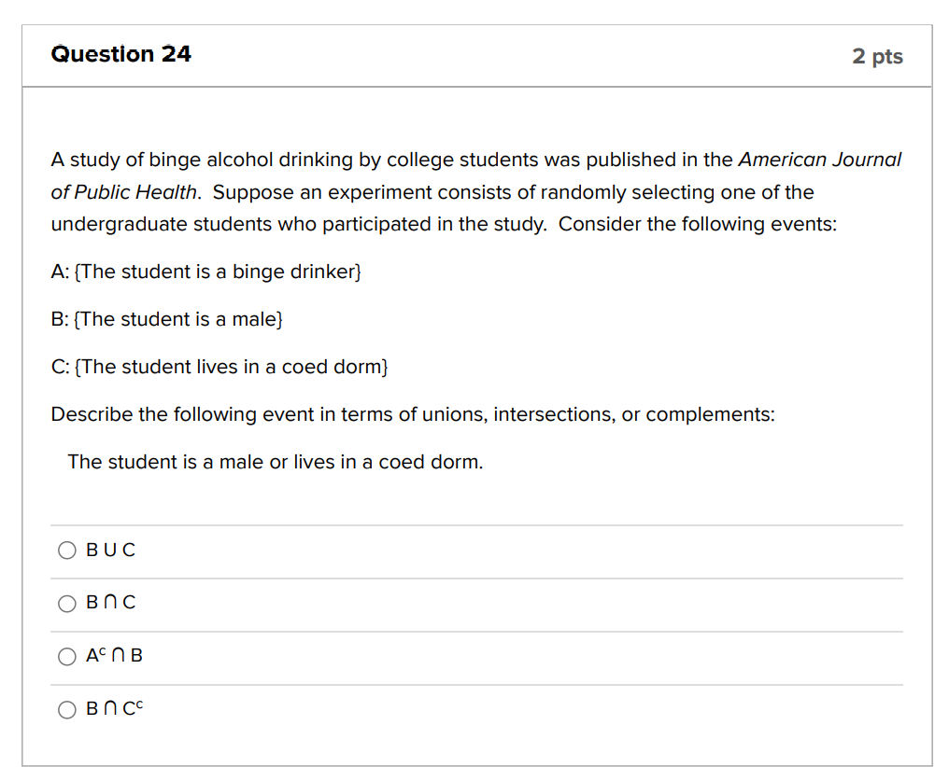Select the Aᶜ ∩ B answer option

point(67,656)
